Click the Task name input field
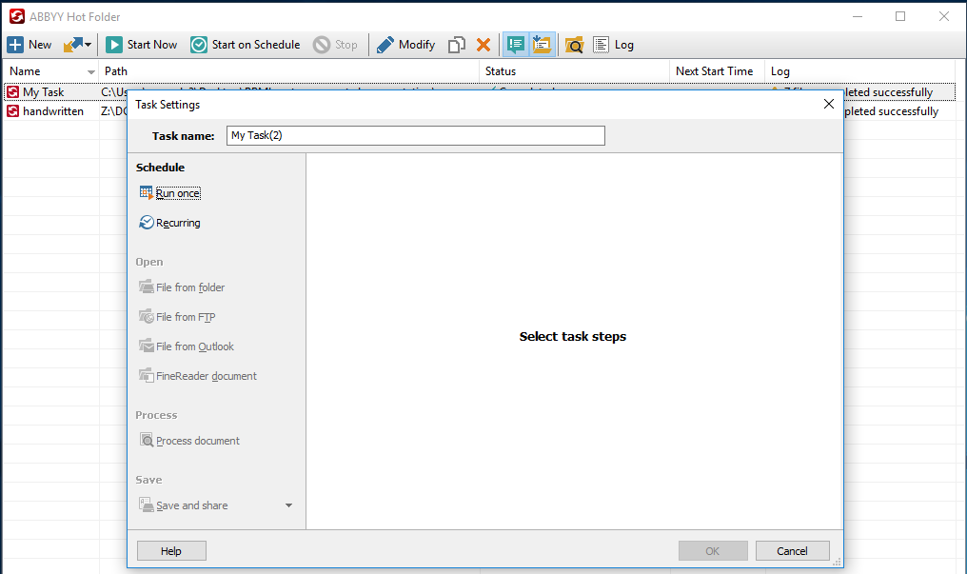Screen dimensions: 967x574 415,135
